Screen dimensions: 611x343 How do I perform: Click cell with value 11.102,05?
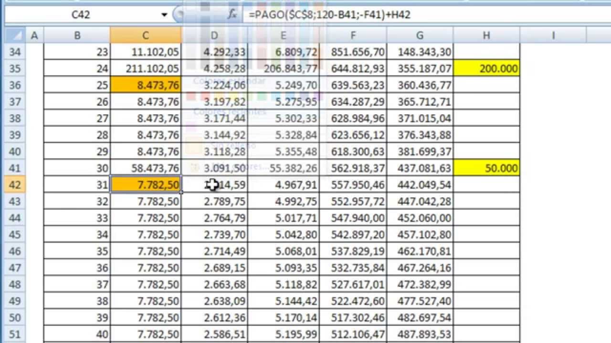(x=146, y=51)
